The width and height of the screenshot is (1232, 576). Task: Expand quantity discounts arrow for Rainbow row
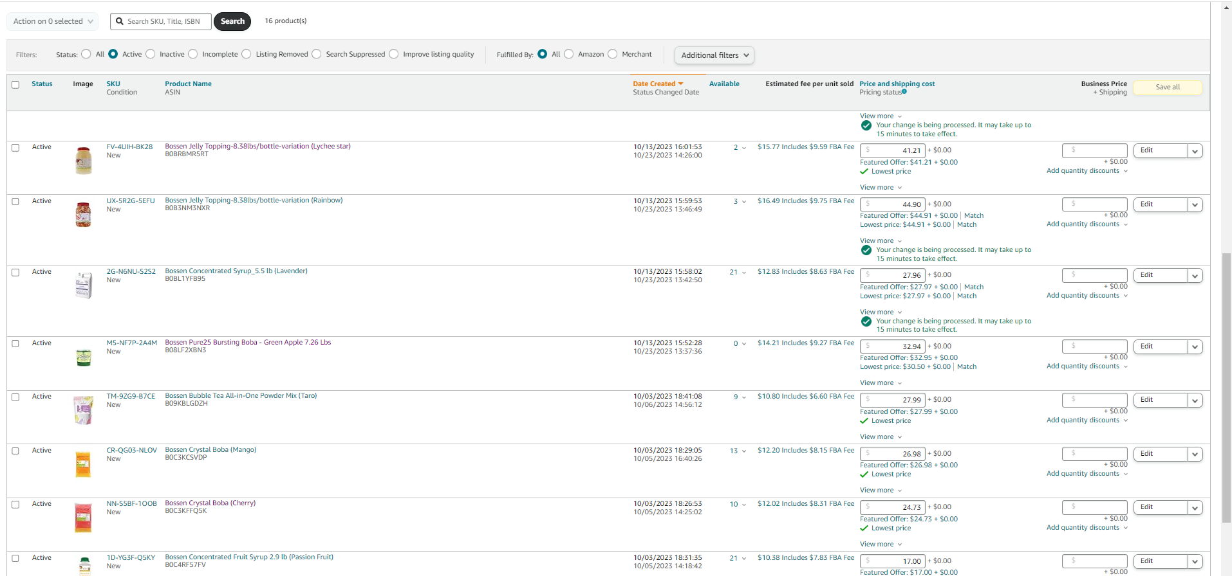tap(1126, 224)
